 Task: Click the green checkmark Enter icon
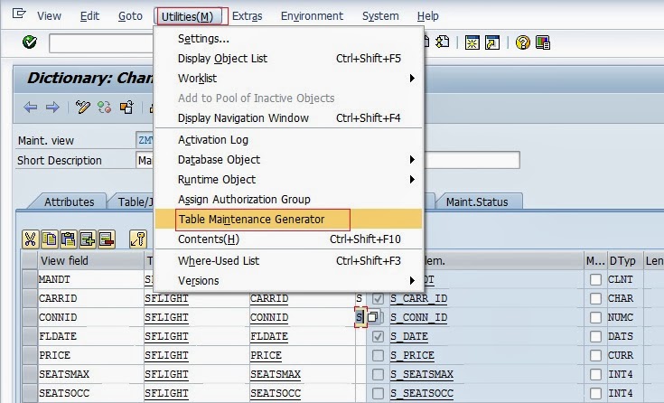click(30, 42)
